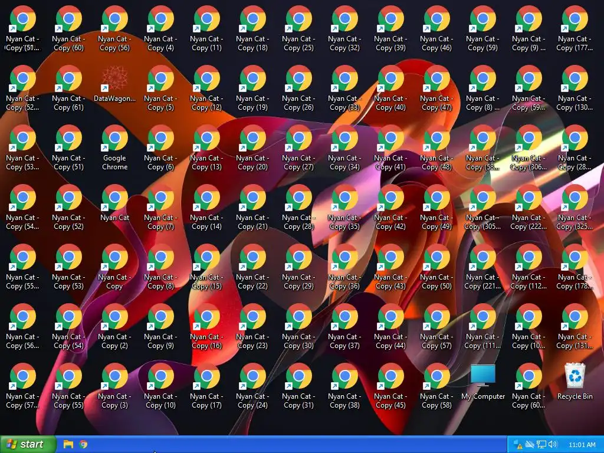Select Nyan Cat - Copy (20) shortcut
Image resolution: width=604 pixels, height=453 pixels.
click(252, 148)
